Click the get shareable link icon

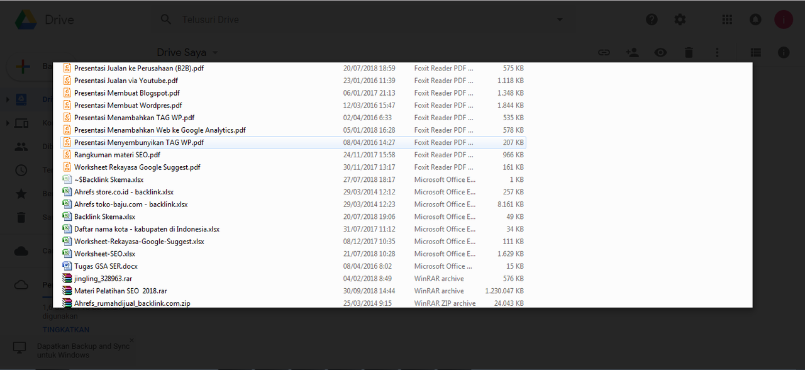[604, 53]
